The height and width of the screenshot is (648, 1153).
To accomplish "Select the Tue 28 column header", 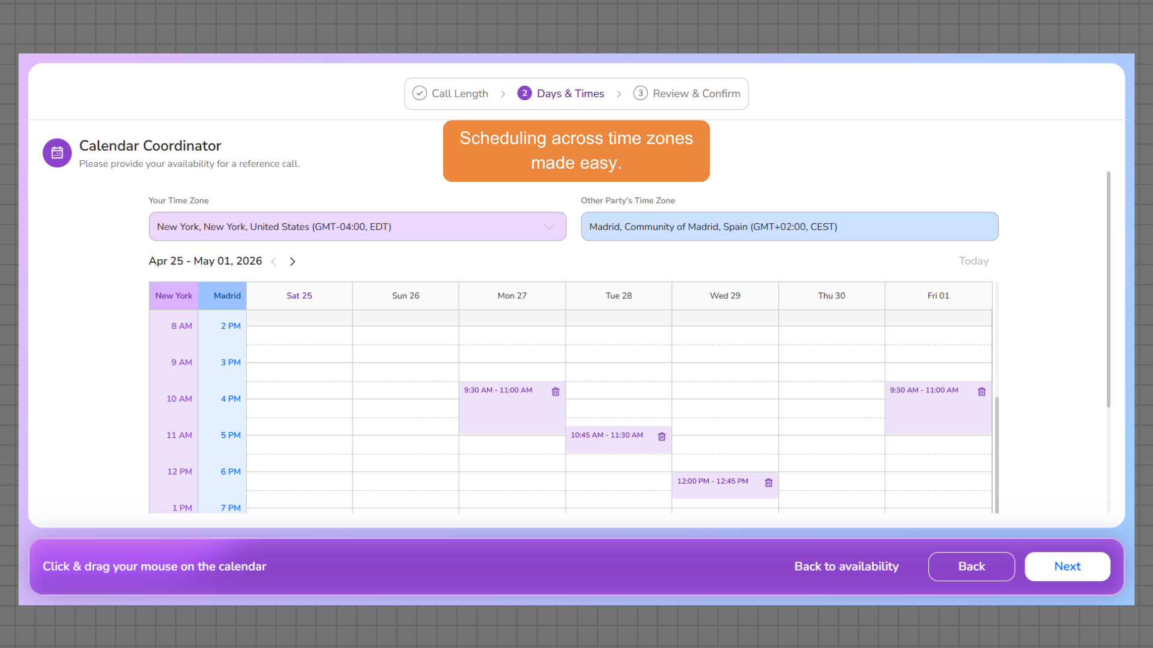I will [619, 296].
